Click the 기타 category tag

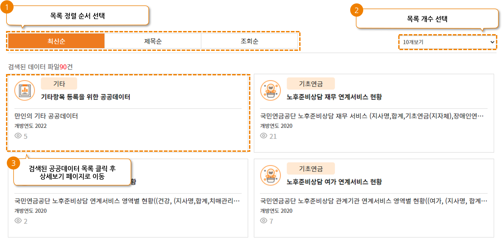59,84
